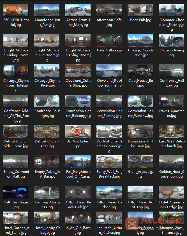The height and width of the screenshot is (236, 187).
Task: Click the Club_House_Bar.jpg thumbnail
Action: coord(140,71)
